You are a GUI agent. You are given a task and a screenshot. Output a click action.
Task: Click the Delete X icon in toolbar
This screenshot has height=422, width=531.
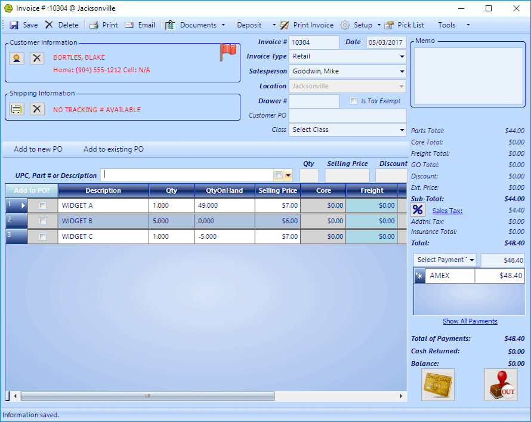[x=49, y=25]
